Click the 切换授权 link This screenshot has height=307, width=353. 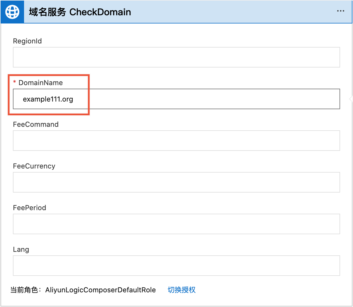(181, 290)
